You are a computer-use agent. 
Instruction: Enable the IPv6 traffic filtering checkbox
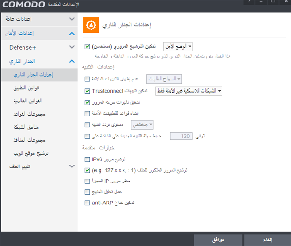[88, 160]
